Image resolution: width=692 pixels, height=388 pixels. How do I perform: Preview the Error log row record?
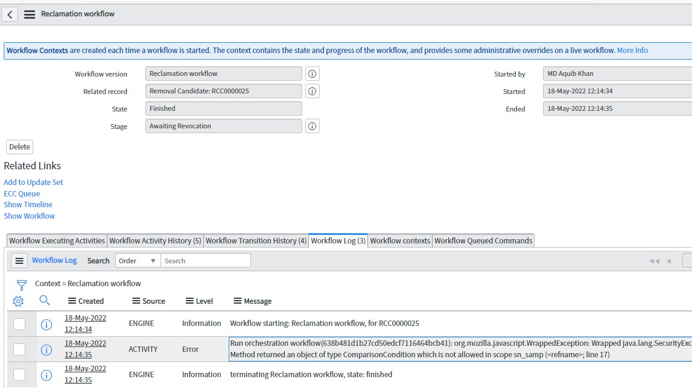coord(46,349)
